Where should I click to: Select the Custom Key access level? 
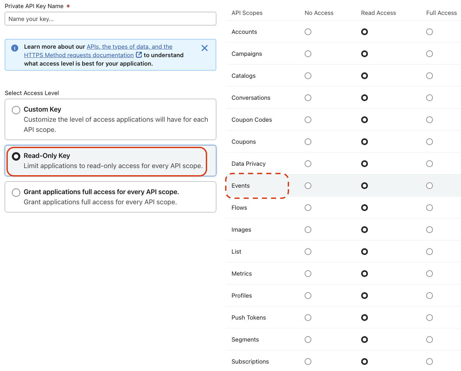tap(16, 110)
